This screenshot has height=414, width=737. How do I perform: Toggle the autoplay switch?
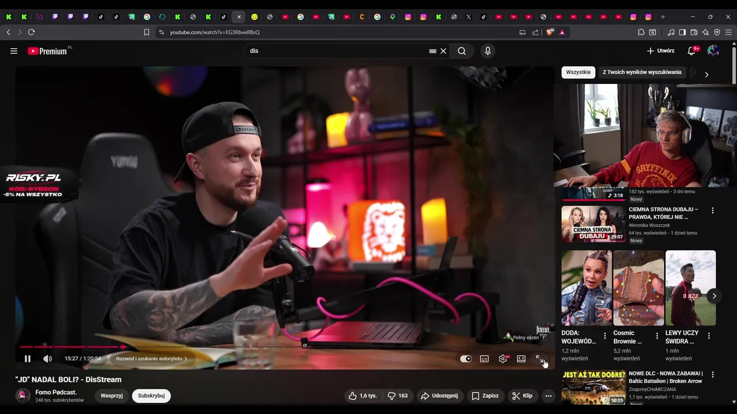[466, 359]
